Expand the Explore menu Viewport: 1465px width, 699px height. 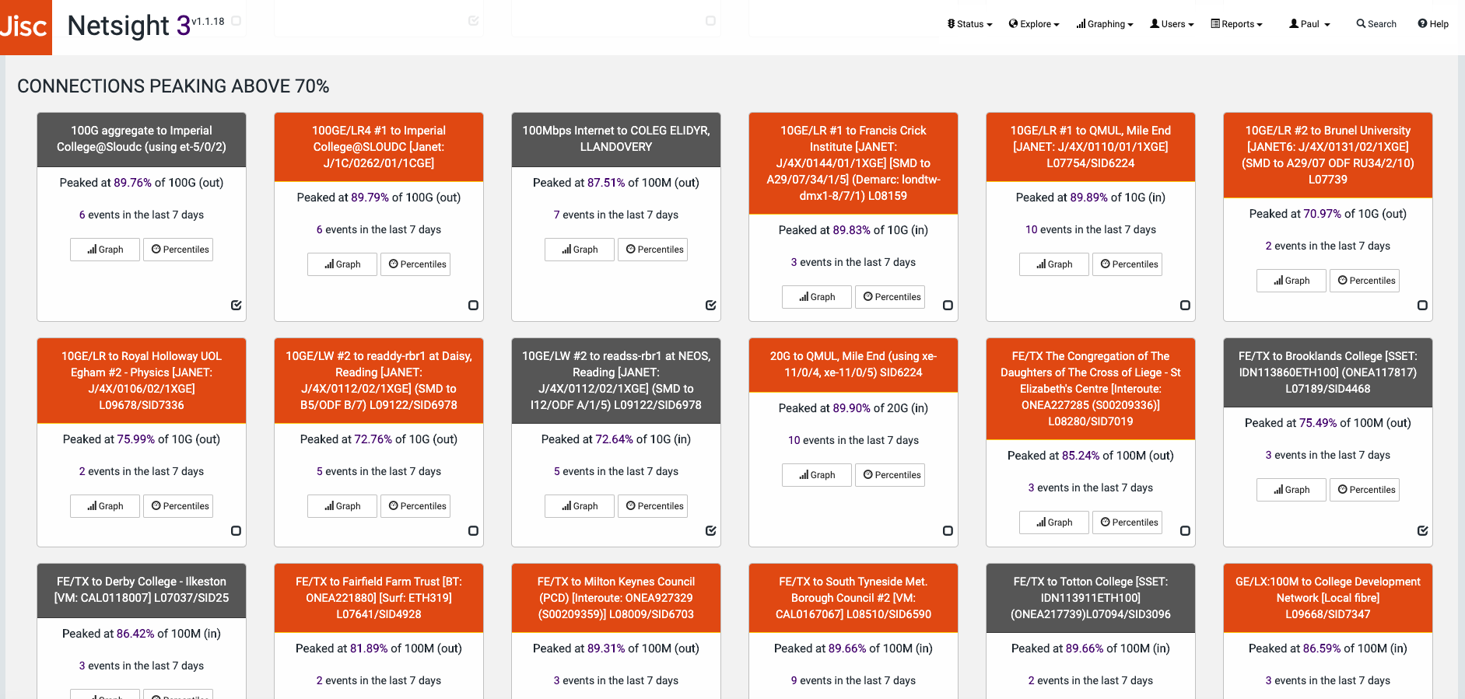1034,24
